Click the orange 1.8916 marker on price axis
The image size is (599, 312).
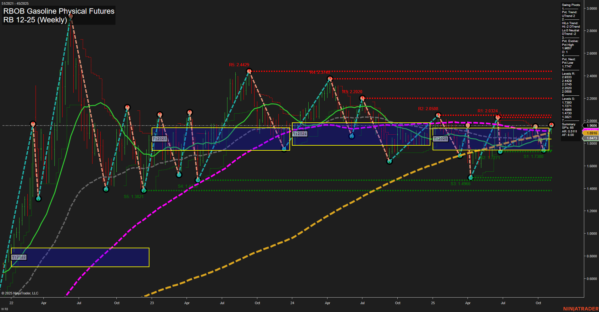click(591, 133)
